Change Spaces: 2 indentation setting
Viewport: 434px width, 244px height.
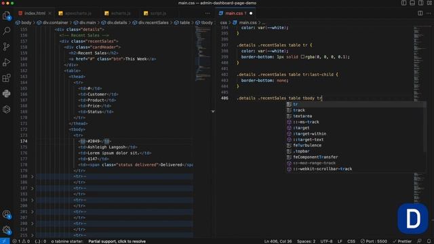tap(306, 241)
